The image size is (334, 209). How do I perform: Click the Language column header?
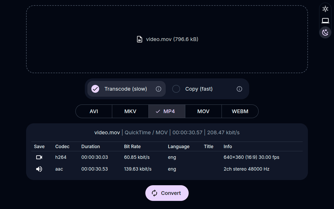point(179,147)
